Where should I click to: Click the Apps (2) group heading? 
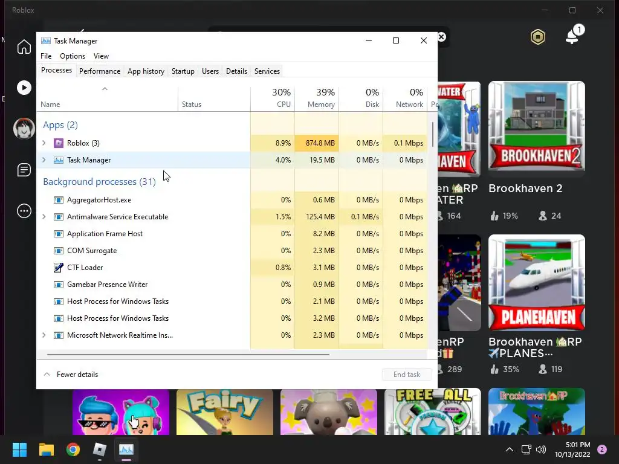pos(60,125)
